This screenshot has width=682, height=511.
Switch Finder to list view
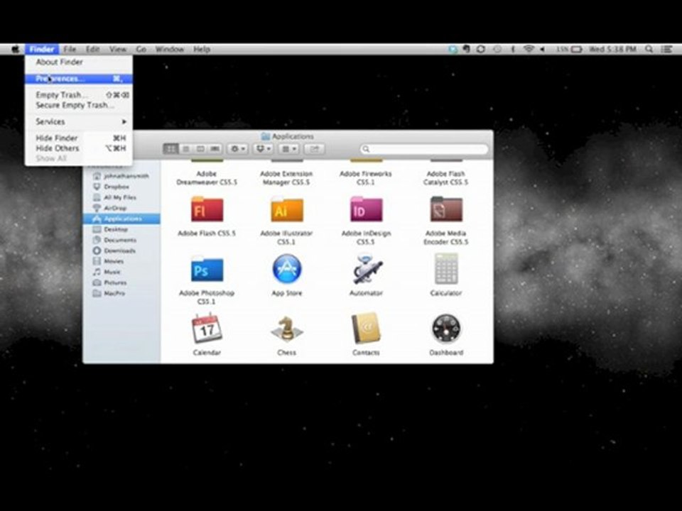185,149
